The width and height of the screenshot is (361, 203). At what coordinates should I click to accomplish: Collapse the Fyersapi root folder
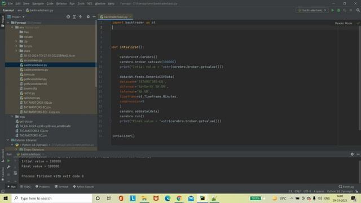click(x=8, y=23)
